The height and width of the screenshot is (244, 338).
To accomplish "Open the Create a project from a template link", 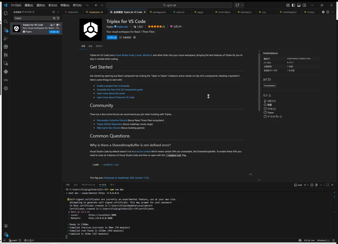I will pos(113,86).
